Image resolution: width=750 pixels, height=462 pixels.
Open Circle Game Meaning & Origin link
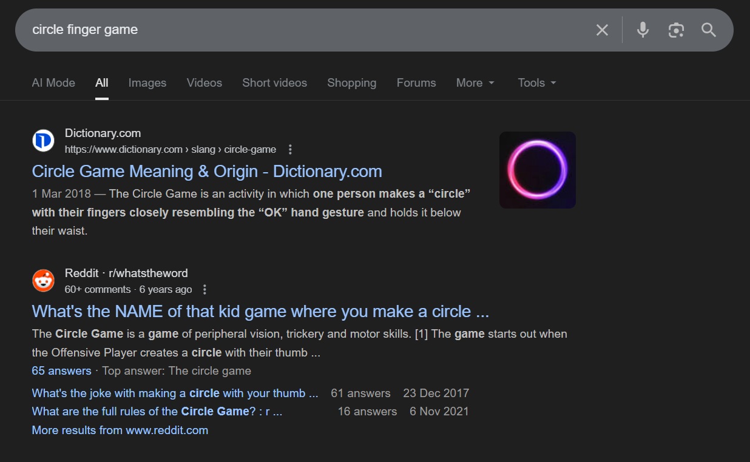[x=207, y=172]
